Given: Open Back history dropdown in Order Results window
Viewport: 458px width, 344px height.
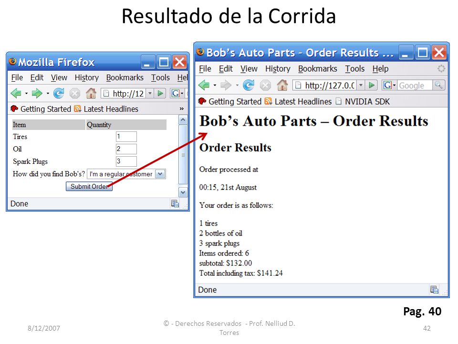Looking at the screenshot, I should [215, 86].
